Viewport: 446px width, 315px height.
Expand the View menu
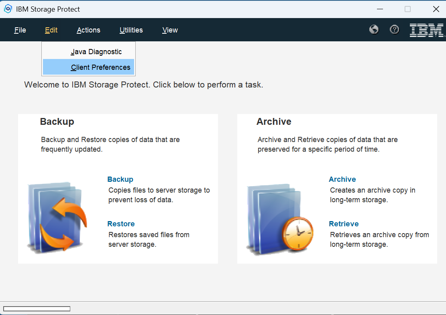click(x=170, y=30)
